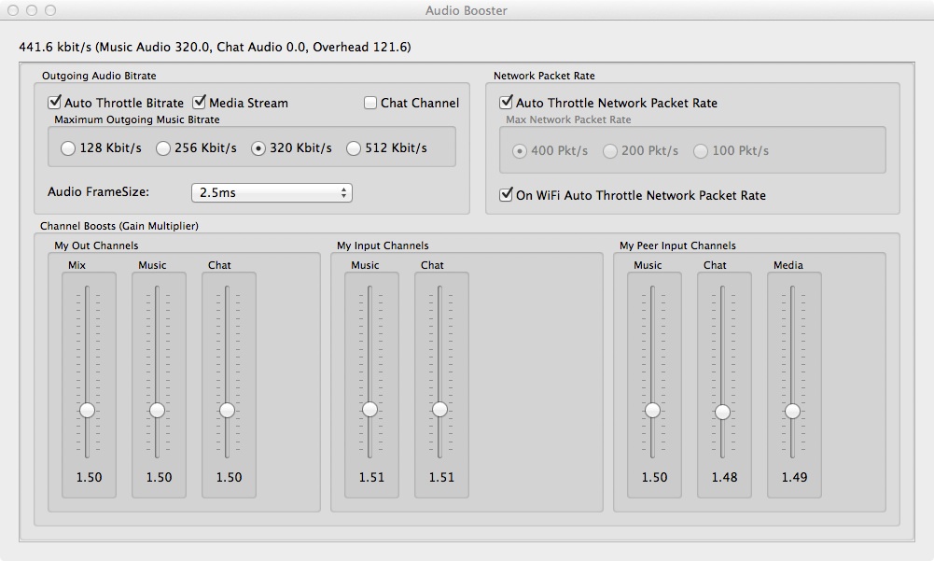Choose the 200 Pkt/s radio button
Viewport: 934px width, 561px height.
[x=610, y=151]
